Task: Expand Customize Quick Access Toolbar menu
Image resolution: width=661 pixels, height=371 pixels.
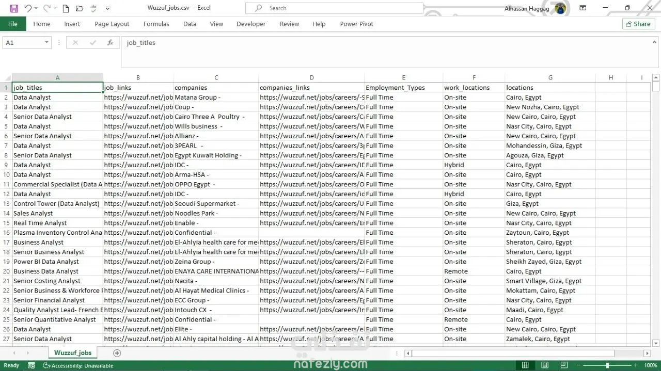Action: 107,8
